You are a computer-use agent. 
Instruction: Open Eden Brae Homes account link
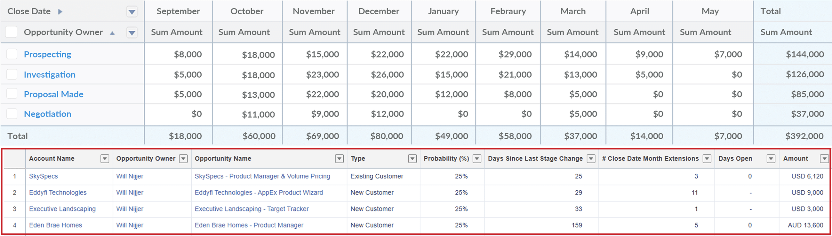(x=56, y=225)
